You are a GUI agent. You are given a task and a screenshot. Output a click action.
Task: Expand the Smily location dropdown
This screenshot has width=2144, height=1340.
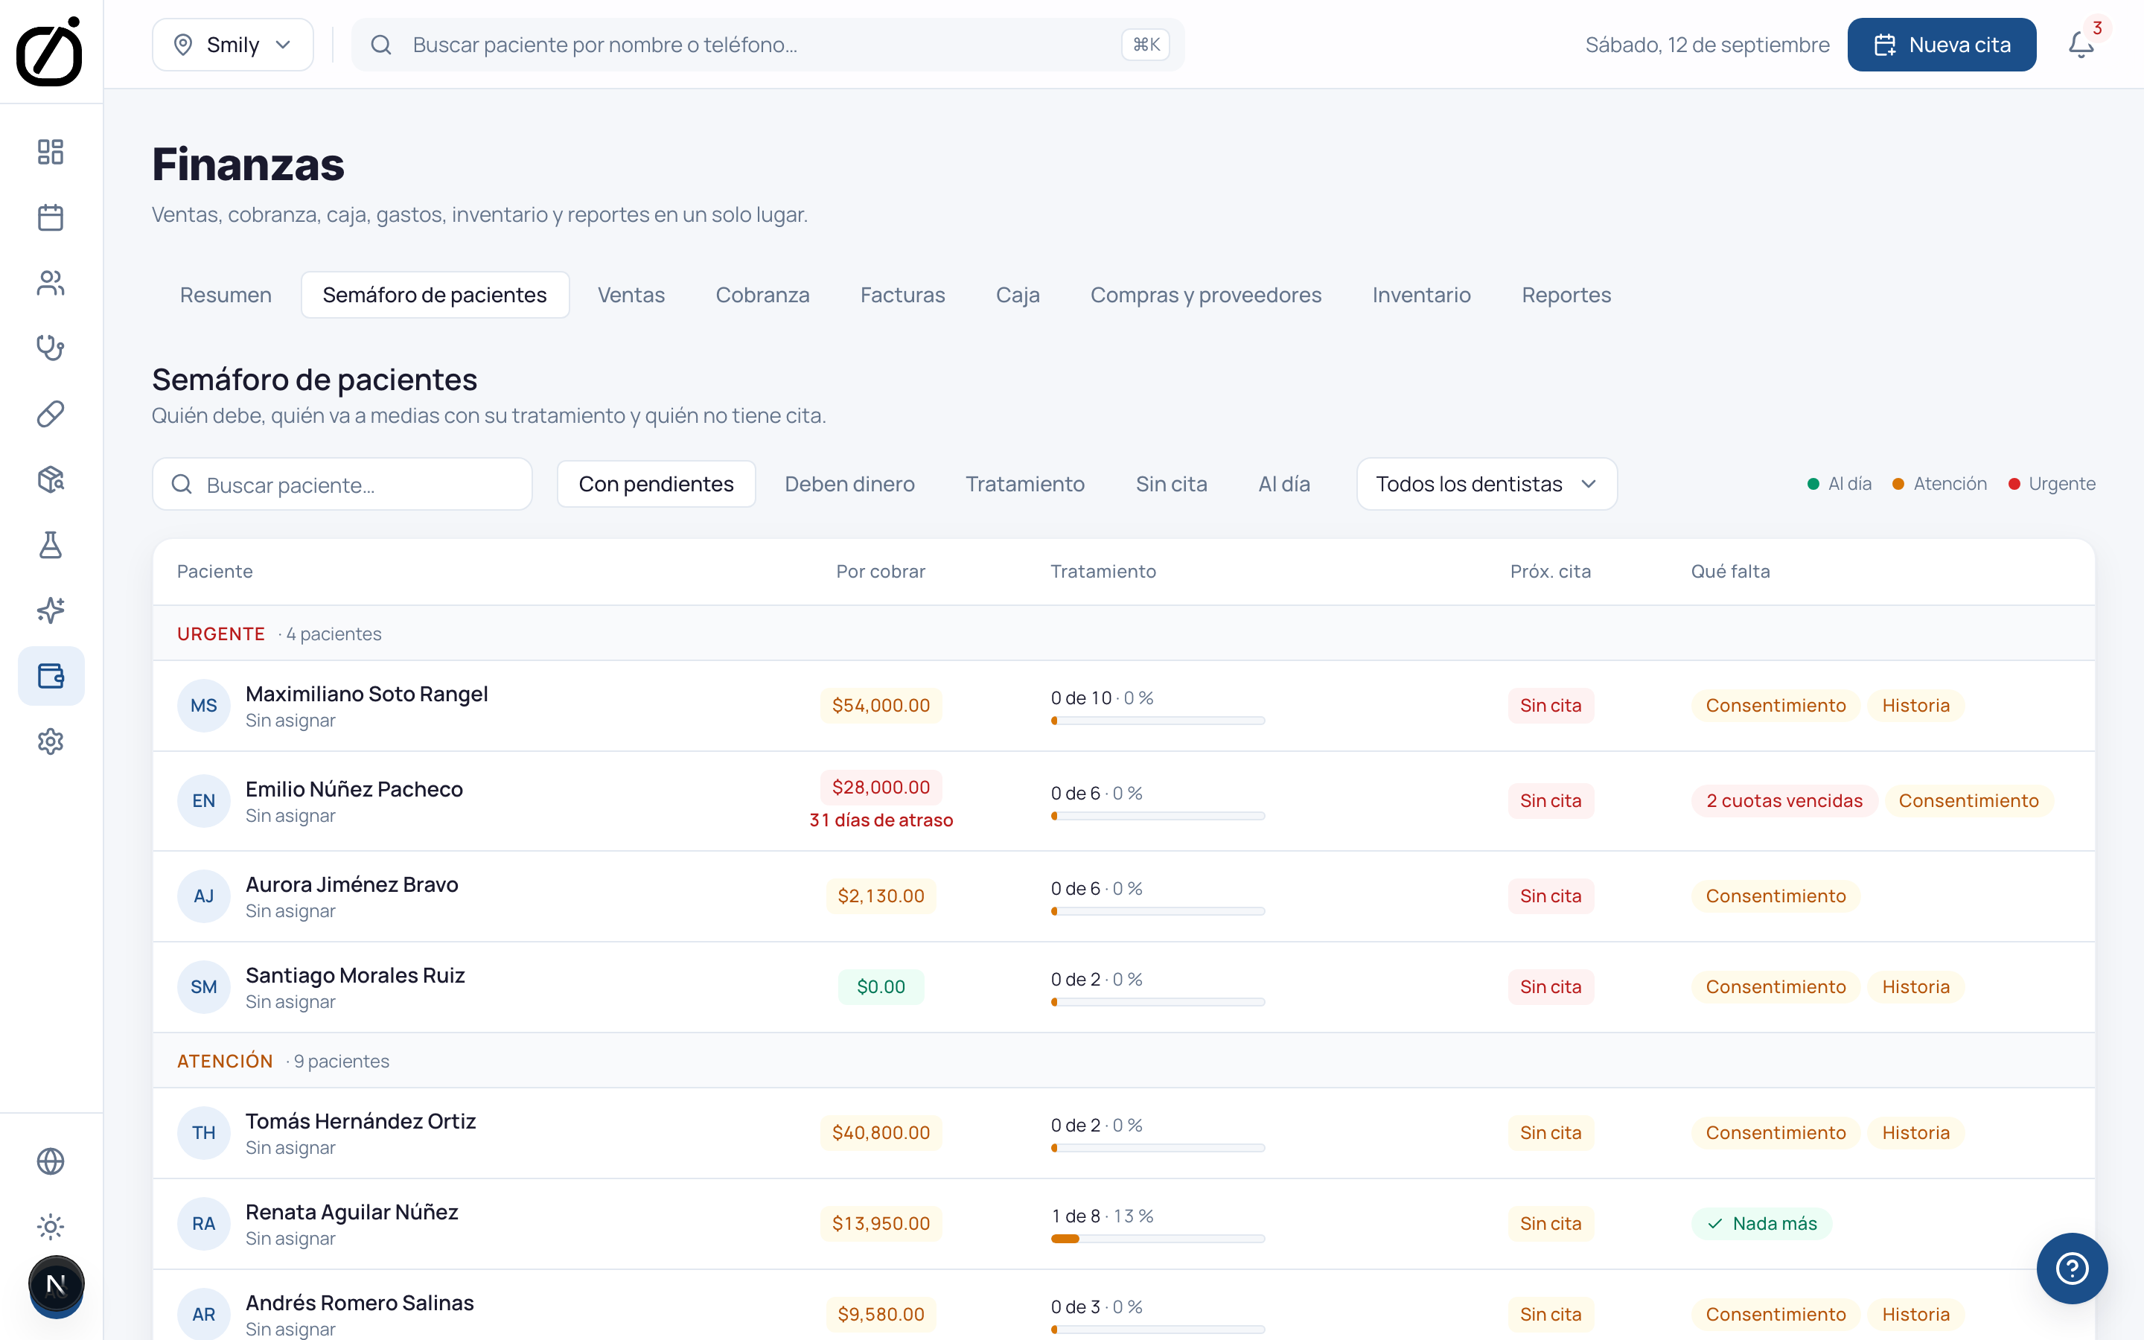tap(232, 45)
